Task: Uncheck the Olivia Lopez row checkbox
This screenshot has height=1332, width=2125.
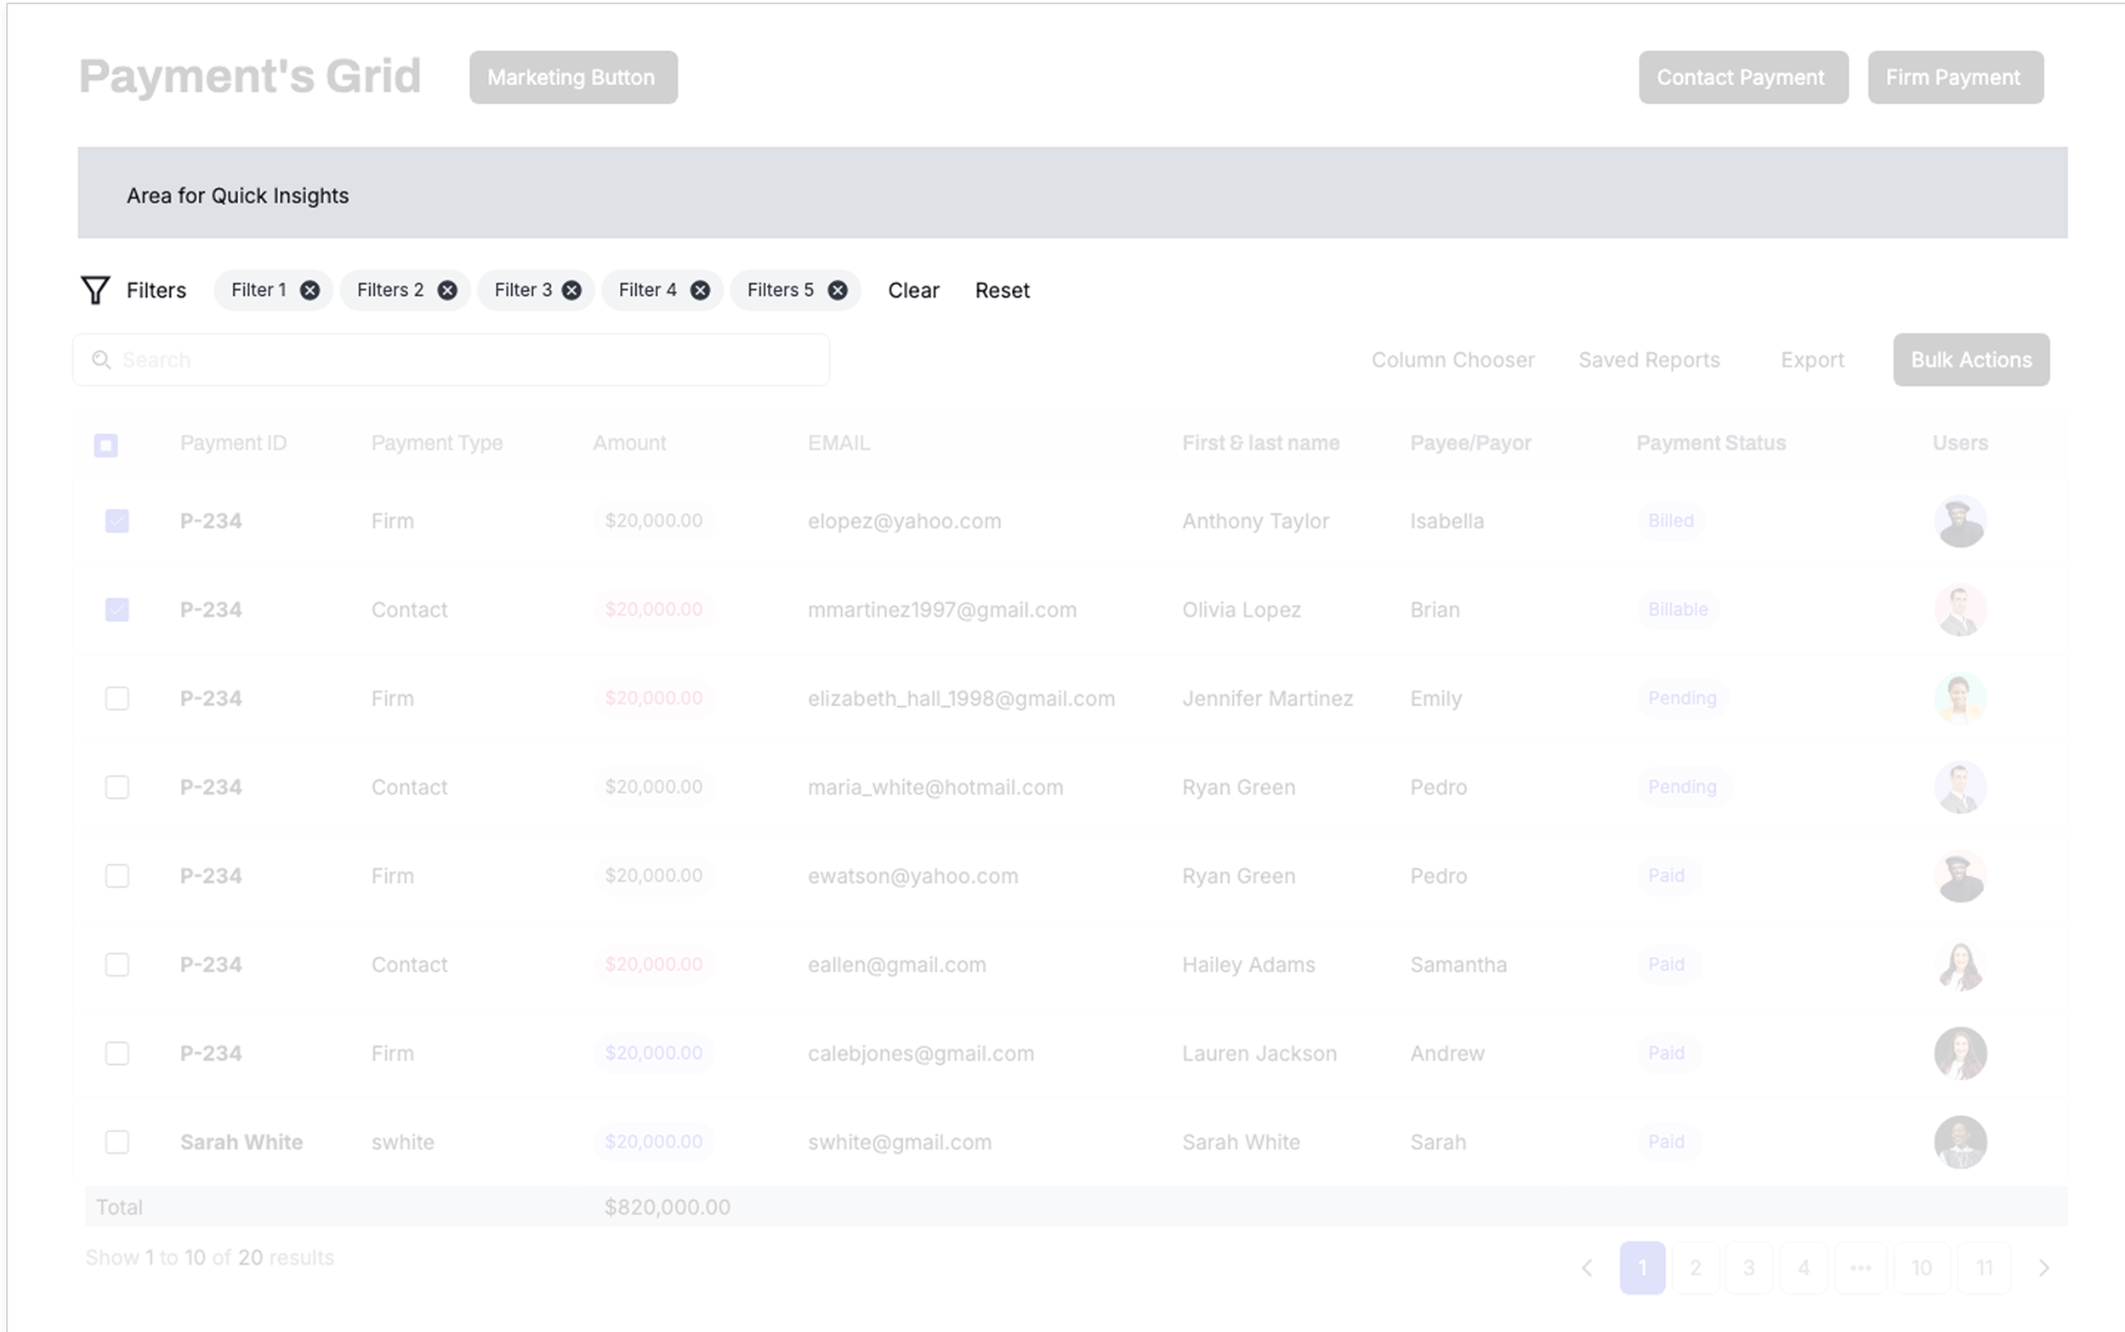Action: coord(117,610)
